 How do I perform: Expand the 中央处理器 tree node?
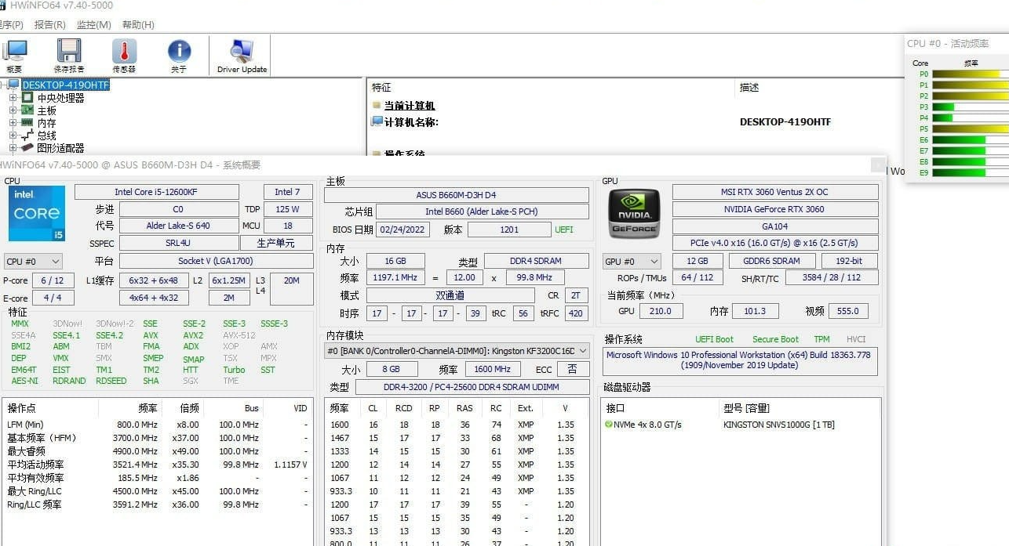(x=13, y=98)
